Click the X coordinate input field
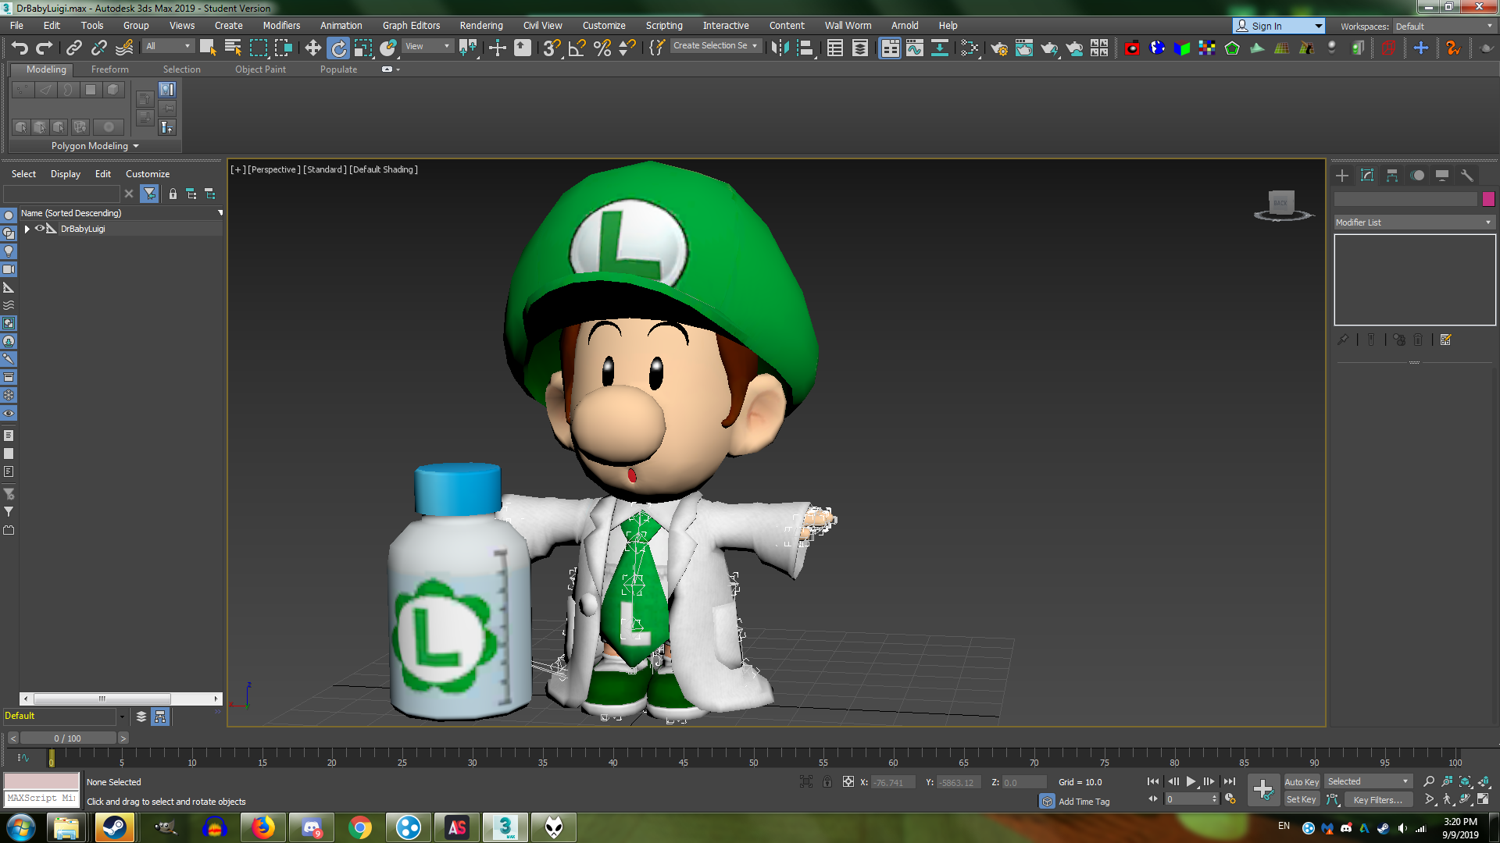 point(891,782)
